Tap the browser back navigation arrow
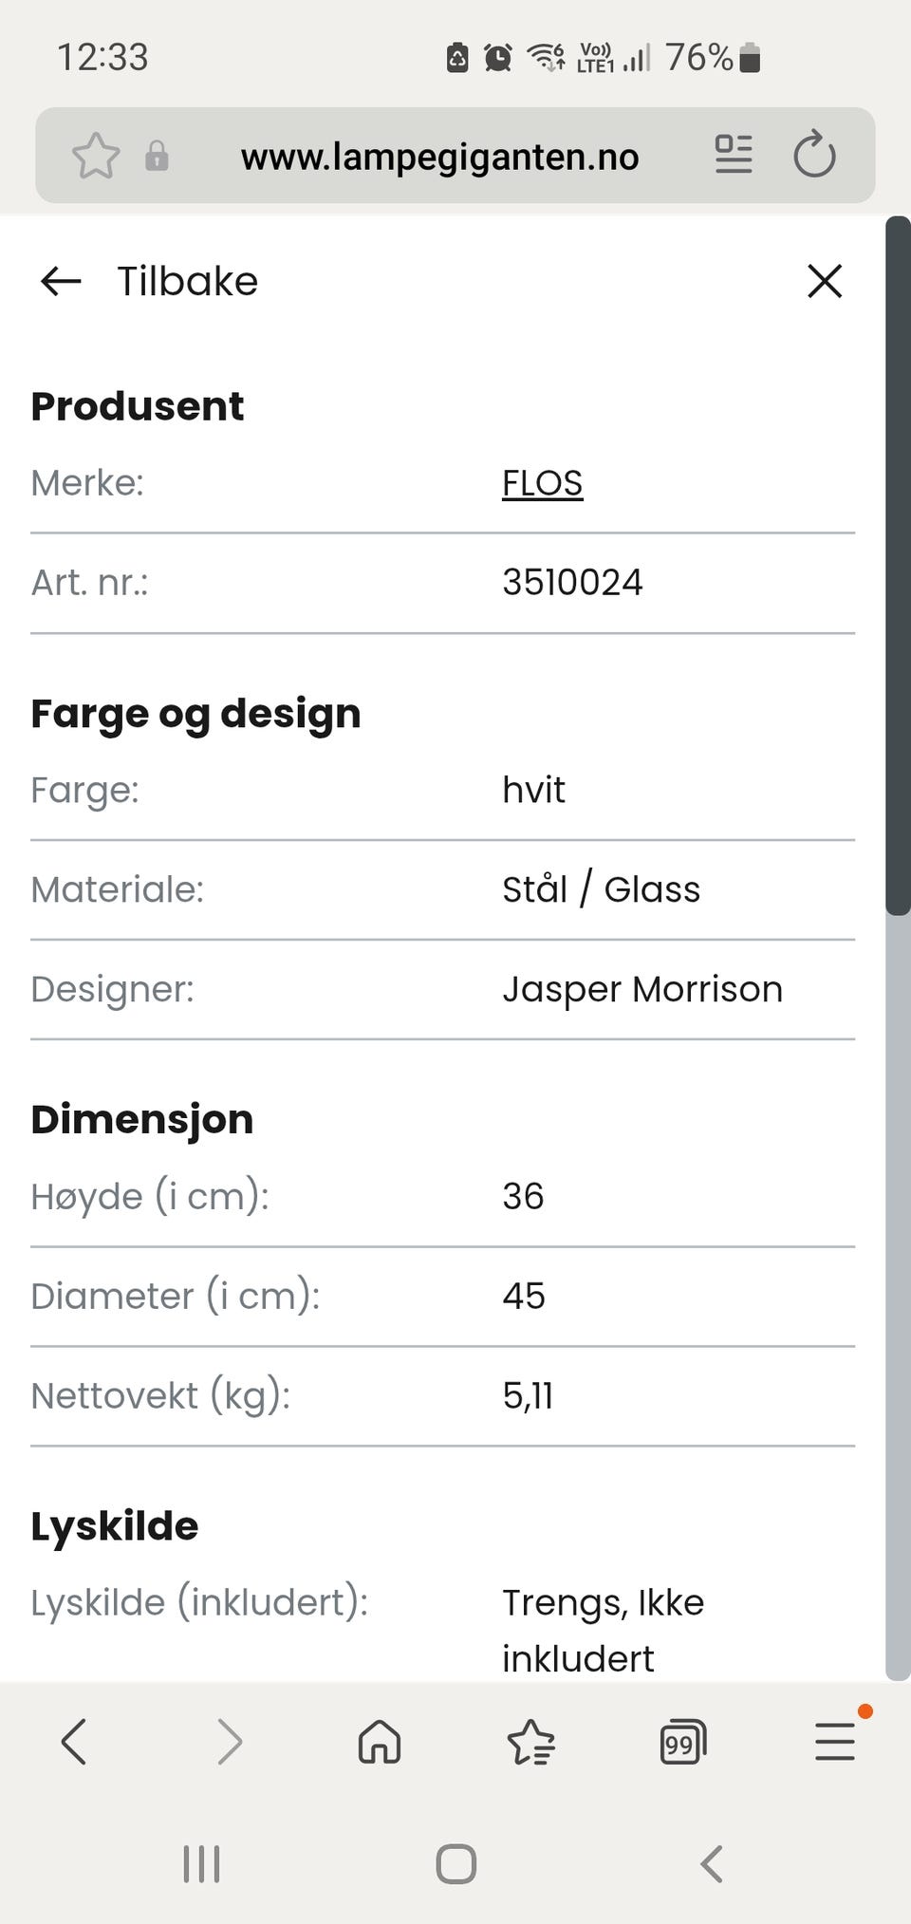The height and width of the screenshot is (1924, 911). [x=74, y=1742]
